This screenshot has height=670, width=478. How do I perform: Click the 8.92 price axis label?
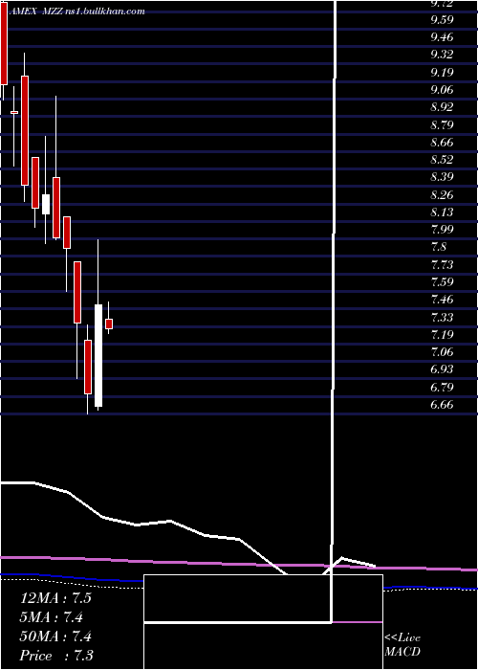pyautogui.click(x=442, y=107)
